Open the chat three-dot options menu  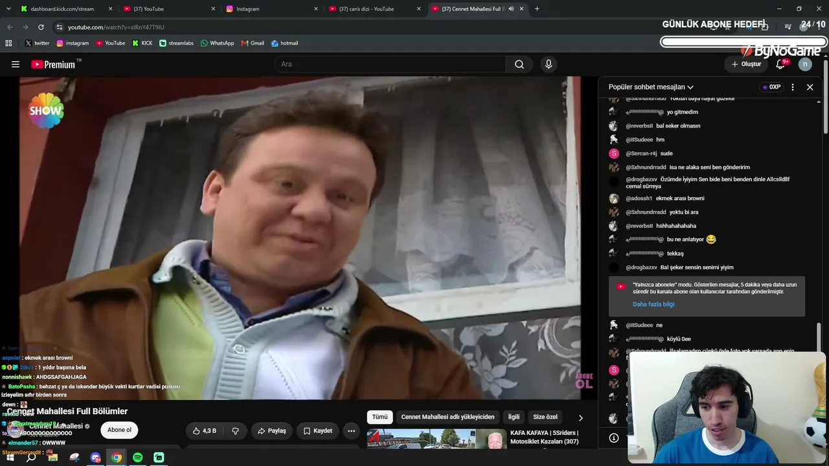click(x=792, y=87)
